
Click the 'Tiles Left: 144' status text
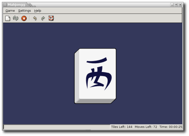122,127
